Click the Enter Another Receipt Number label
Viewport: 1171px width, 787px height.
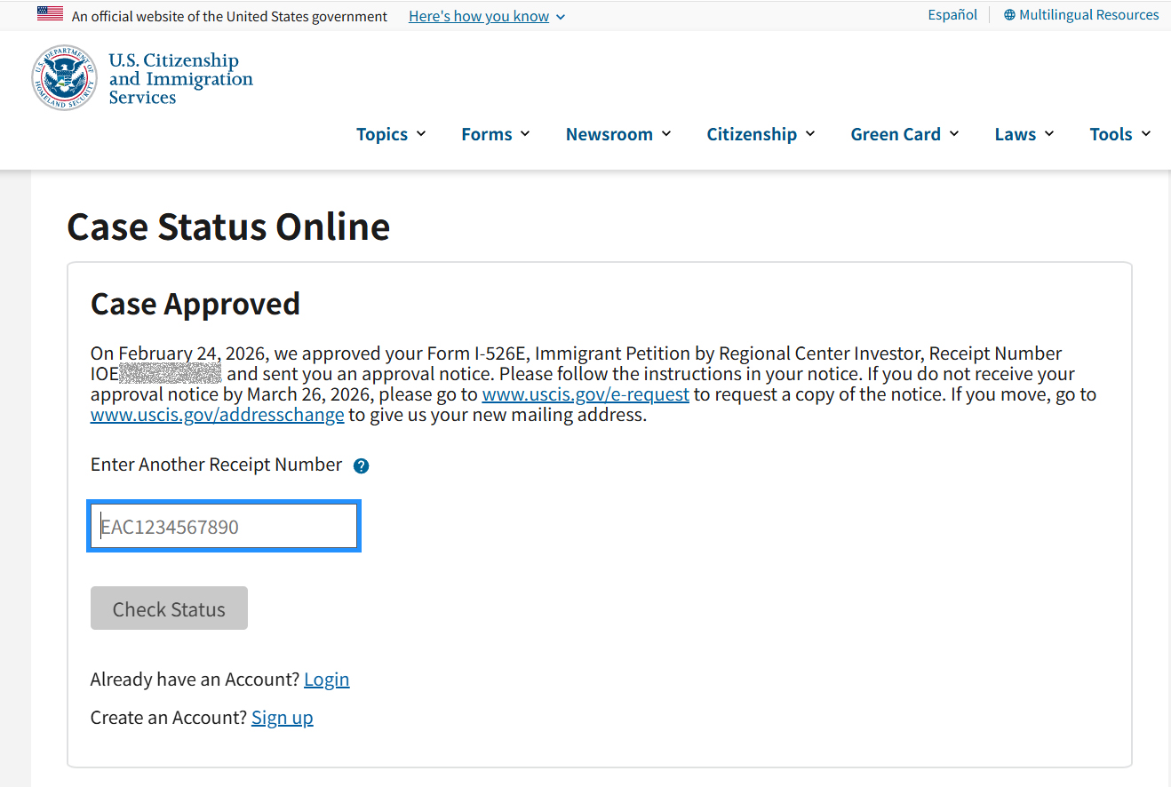tap(216, 465)
